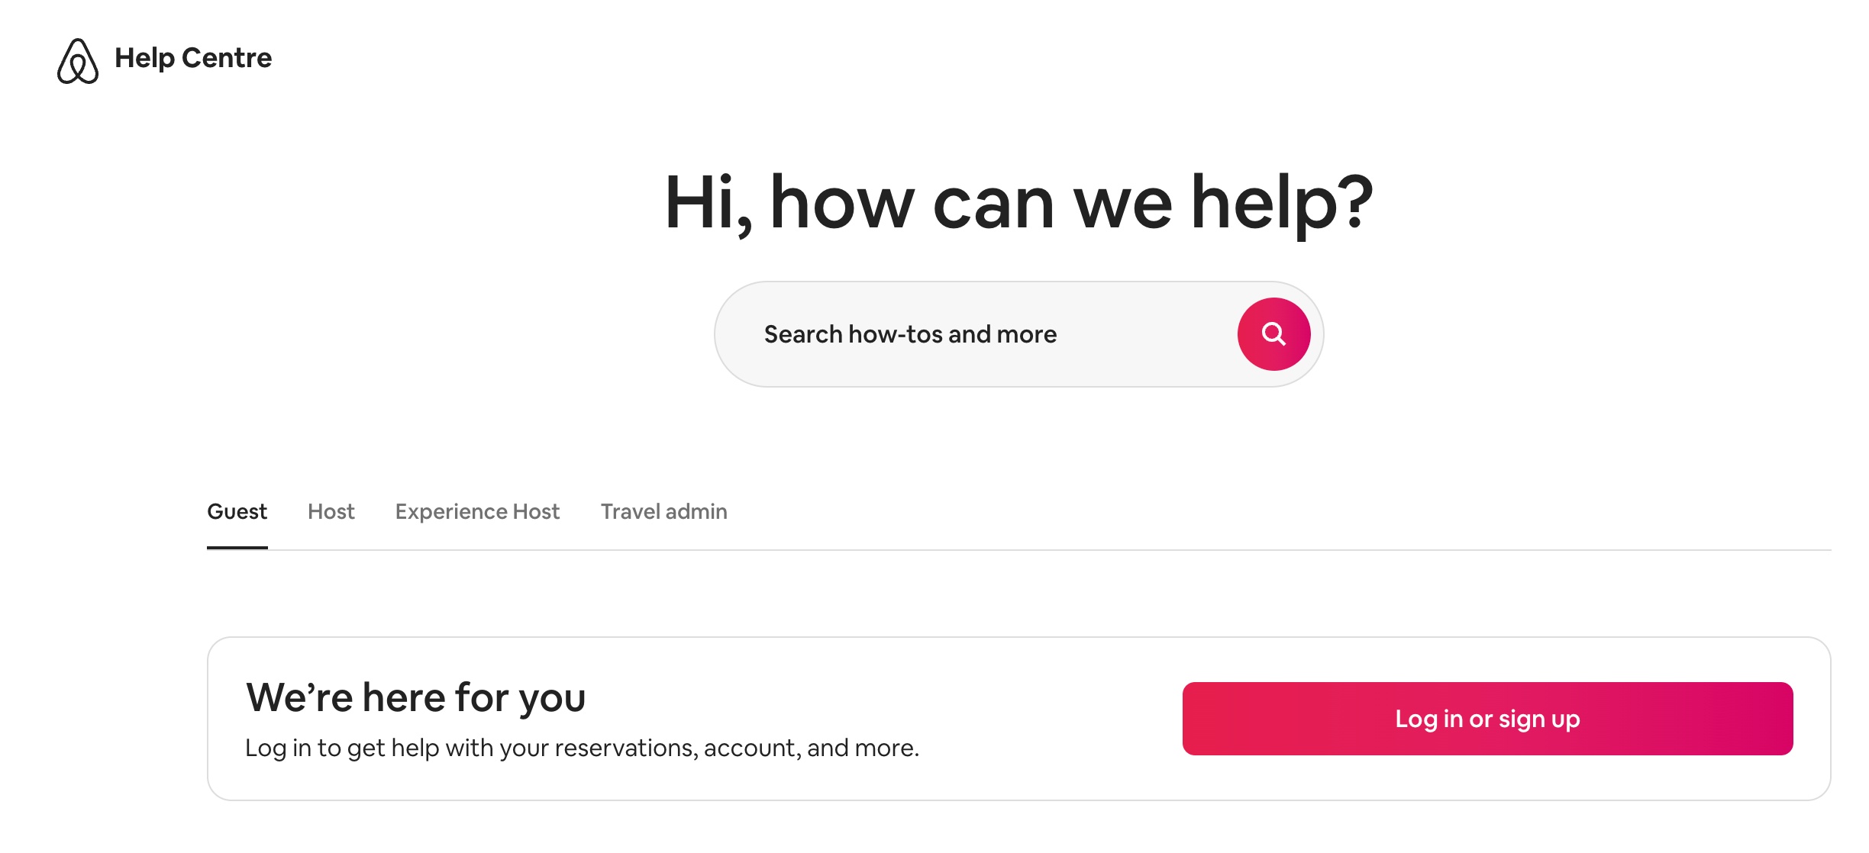
Task: Click the Airbnb logo icon
Action: [78, 60]
